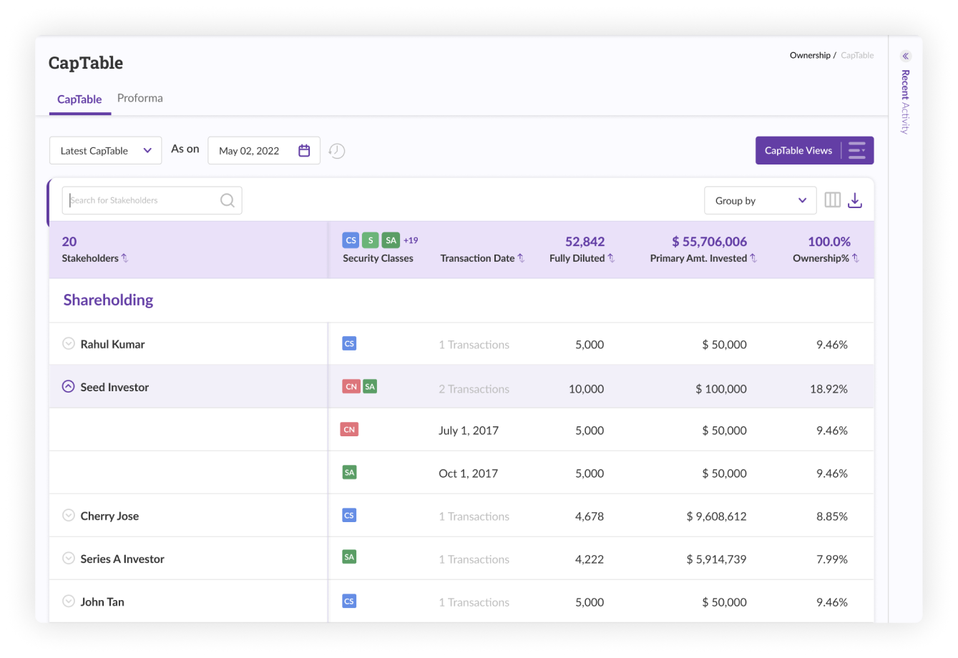This screenshot has height=658, width=958.
Task: Click the CN badge in Seed Investor row
Action: click(351, 386)
